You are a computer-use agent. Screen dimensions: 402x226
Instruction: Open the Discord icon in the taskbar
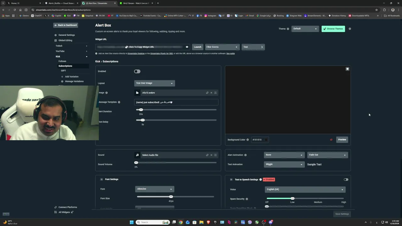tap(270, 222)
